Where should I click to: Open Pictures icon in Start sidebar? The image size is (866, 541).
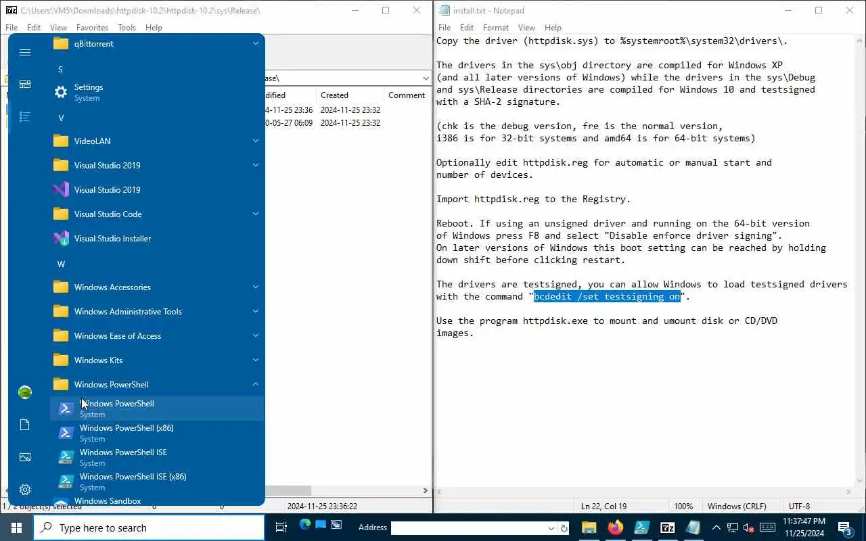tap(25, 457)
